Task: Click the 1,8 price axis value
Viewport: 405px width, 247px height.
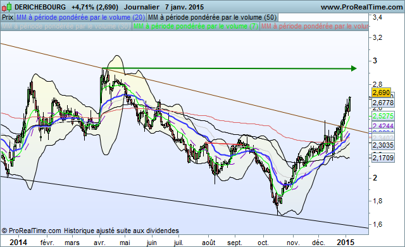Action: tap(377, 201)
